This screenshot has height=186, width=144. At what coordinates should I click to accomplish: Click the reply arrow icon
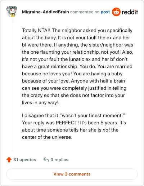pyautogui.click(x=46, y=160)
